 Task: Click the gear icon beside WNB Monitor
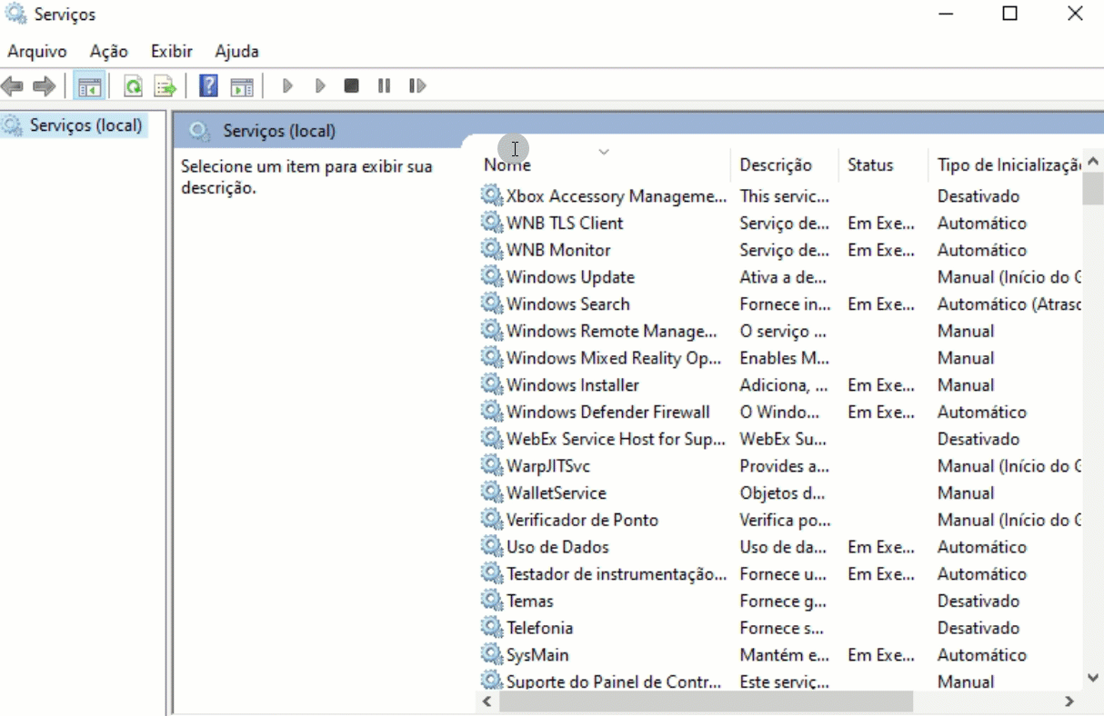point(491,250)
